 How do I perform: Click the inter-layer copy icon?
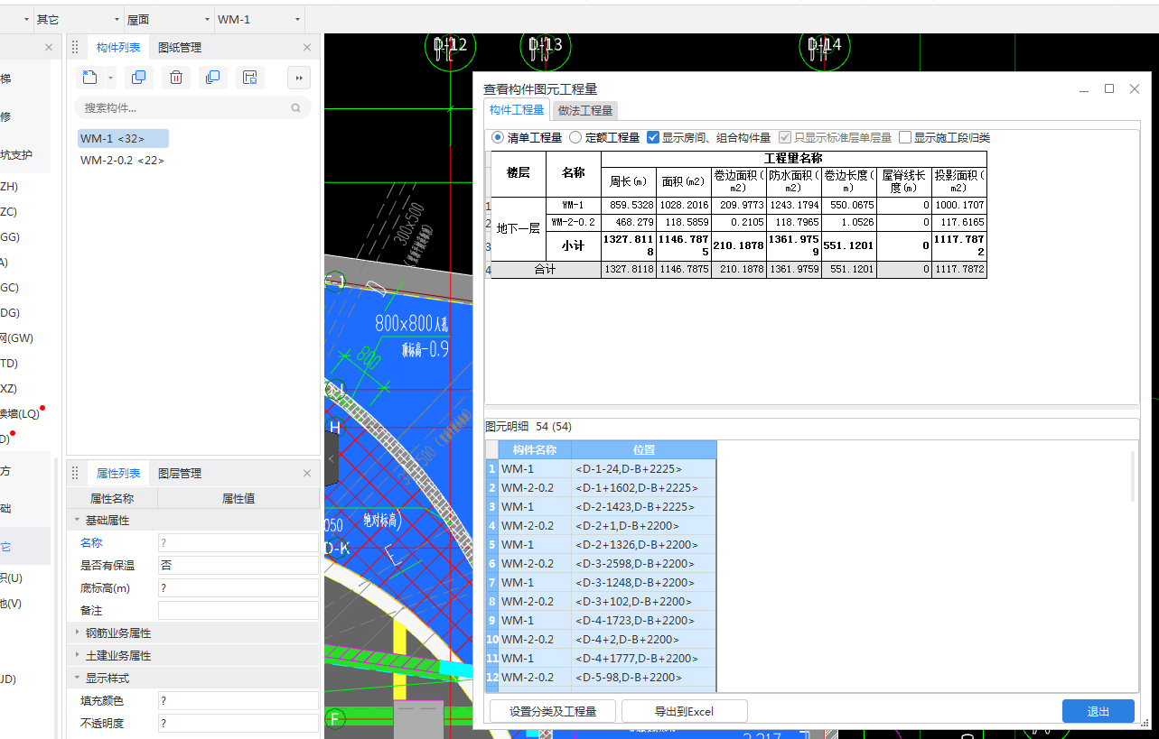click(213, 78)
